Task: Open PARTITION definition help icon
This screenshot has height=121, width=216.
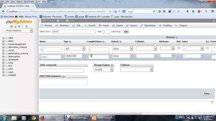Action: tap(64, 76)
